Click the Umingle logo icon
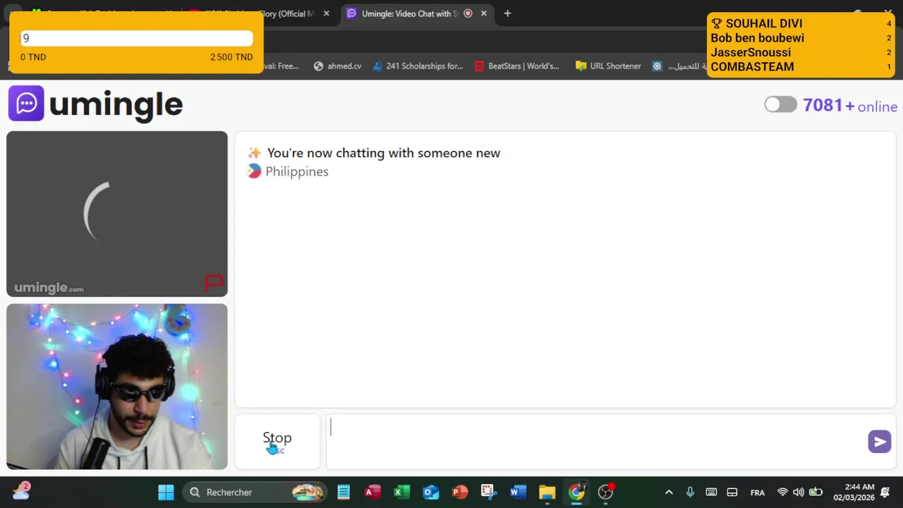This screenshot has width=903, height=508. pos(26,104)
